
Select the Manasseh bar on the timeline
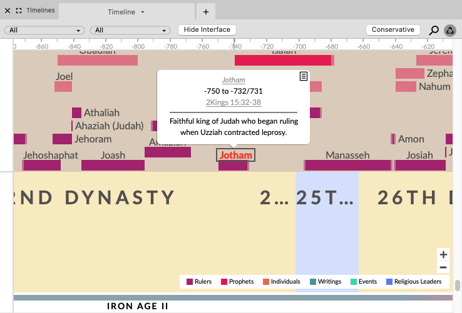point(347,165)
